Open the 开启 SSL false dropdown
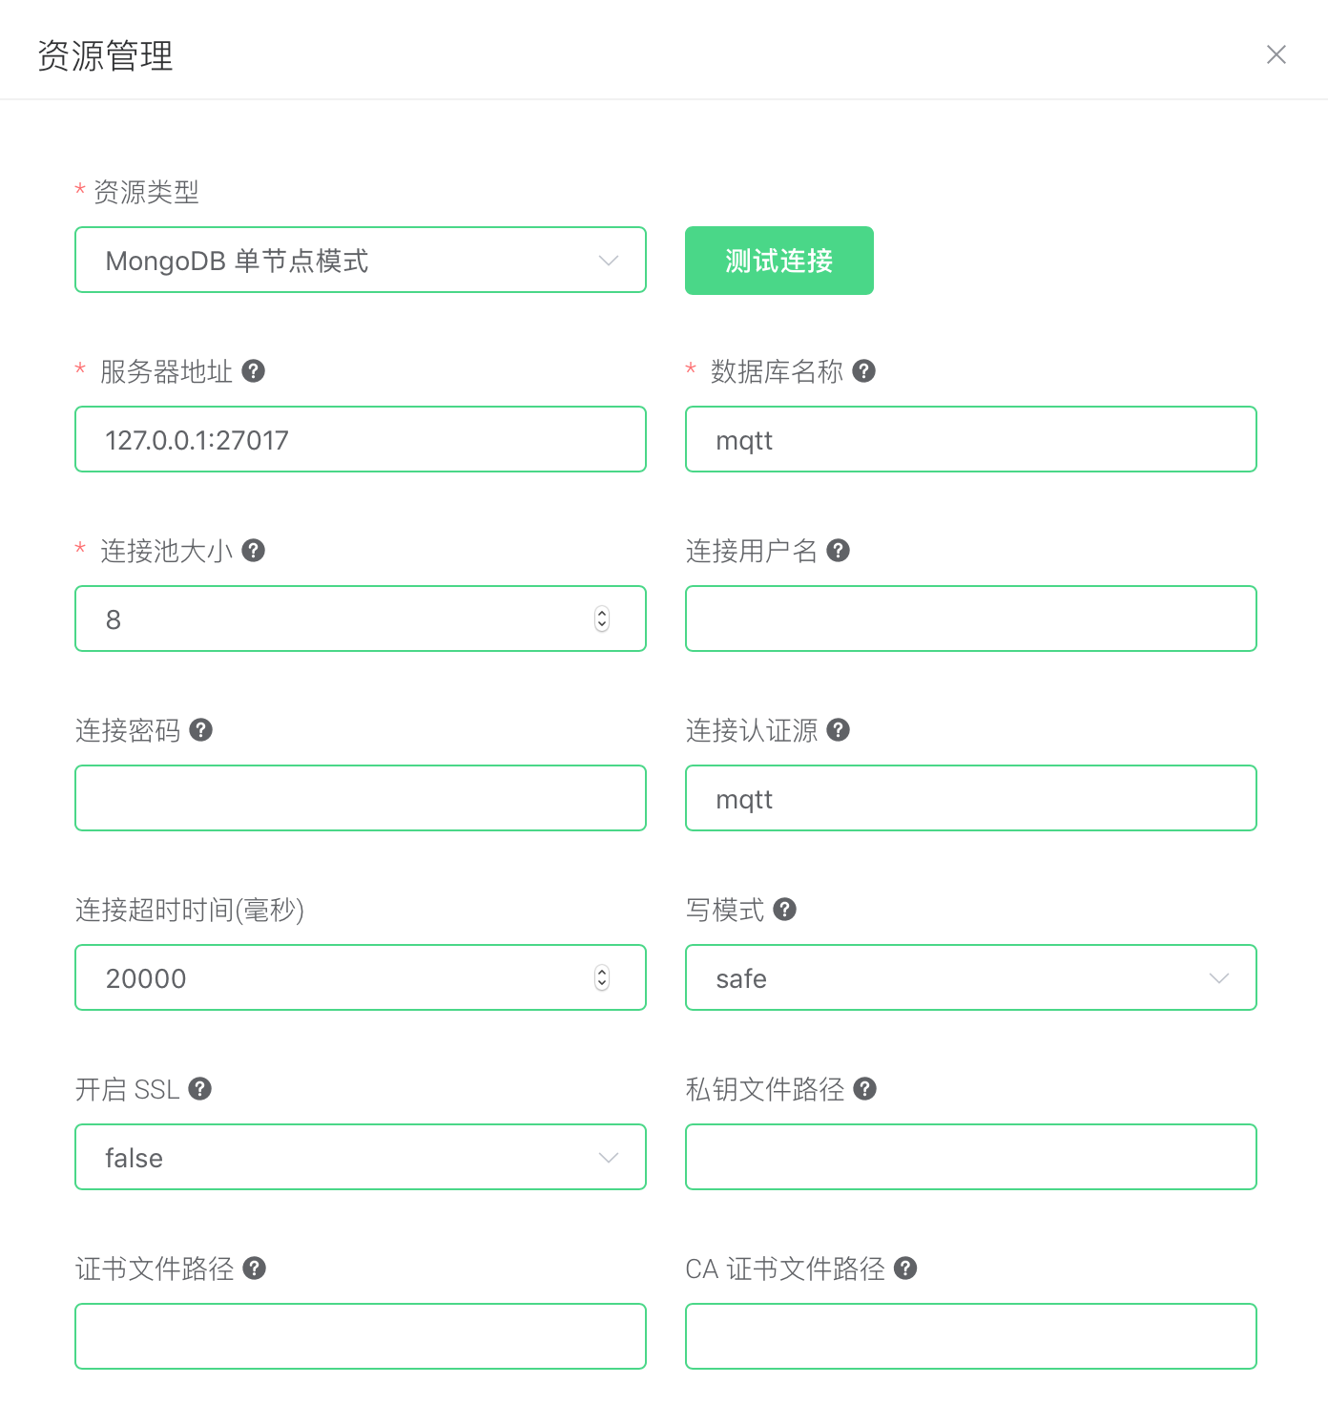The image size is (1328, 1405). tap(360, 1158)
